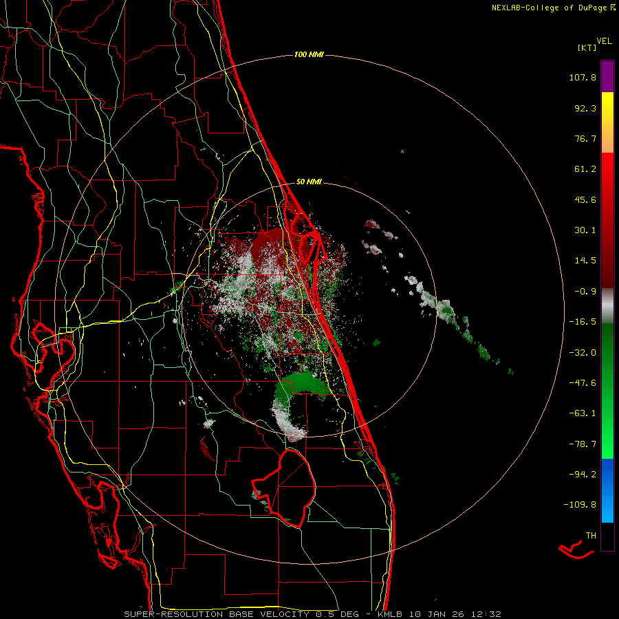The image size is (619, 619).
Task: Click the VEL legend heading
Action: click(x=604, y=41)
